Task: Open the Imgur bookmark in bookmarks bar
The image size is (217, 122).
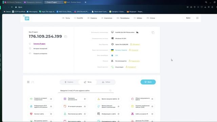Action: 47,12
